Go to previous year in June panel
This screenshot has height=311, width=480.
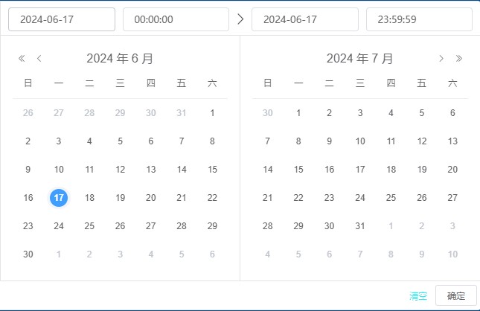tap(22, 58)
